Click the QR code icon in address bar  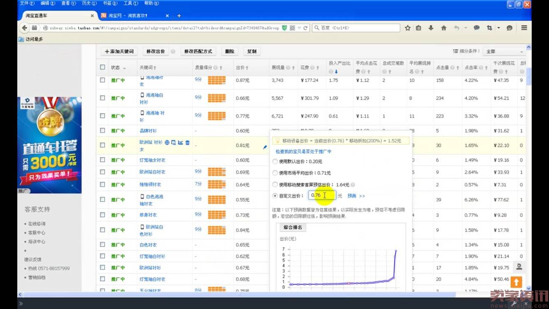click(293, 28)
